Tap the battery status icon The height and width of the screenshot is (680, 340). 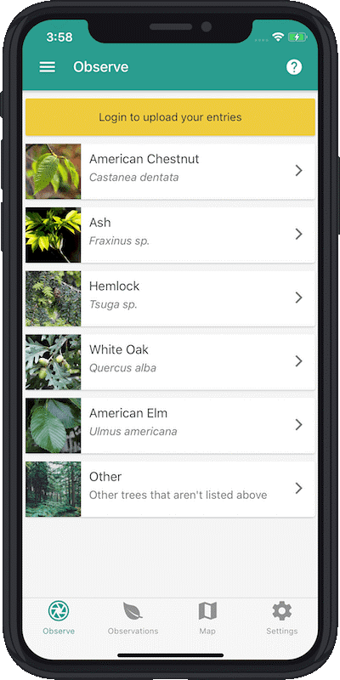[x=297, y=37]
